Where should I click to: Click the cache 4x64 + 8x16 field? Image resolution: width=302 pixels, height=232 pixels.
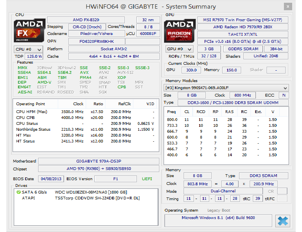pos(114,56)
